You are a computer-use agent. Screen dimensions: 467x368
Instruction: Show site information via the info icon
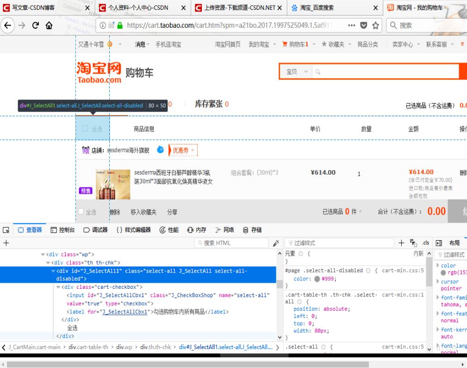[103, 25]
